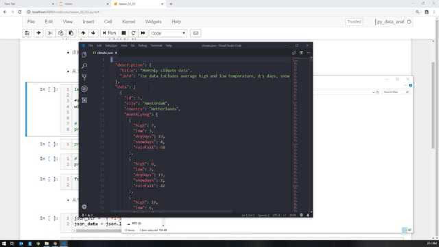This screenshot has width=439, height=247.
Task: Open the cell type Code dropdown
Action: 168,33
